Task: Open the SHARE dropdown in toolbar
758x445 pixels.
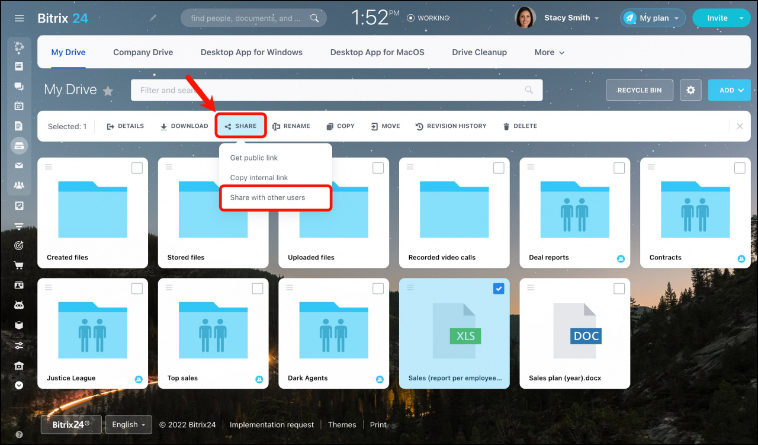Action: [x=241, y=126]
